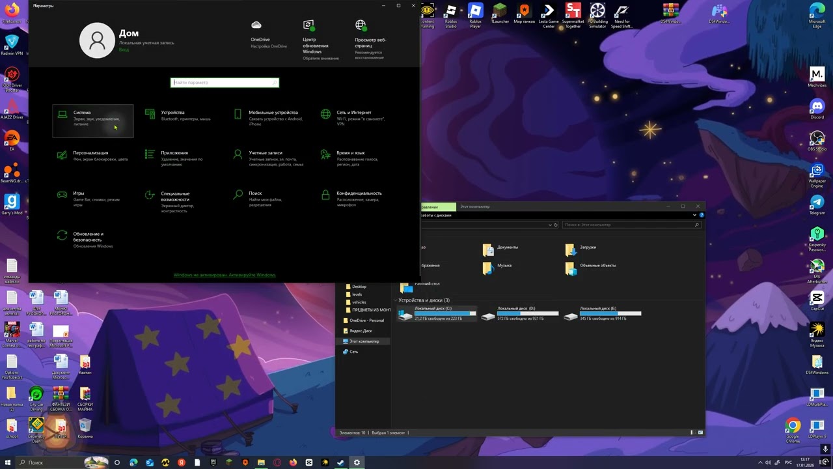
Task: Click the taskbar Поиск search box
Action: [x=62, y=462]
